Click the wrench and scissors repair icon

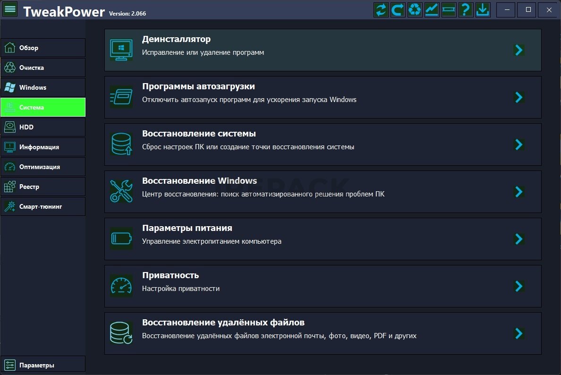pos(121,191)
